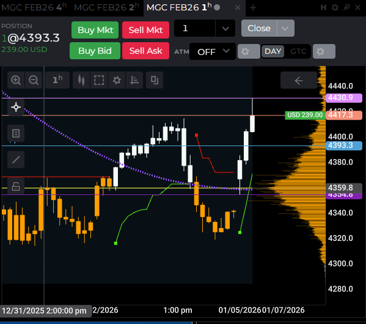Click the back arrow chart button
The width and height of the screenshot is (366, 324).
click(299, 80)
